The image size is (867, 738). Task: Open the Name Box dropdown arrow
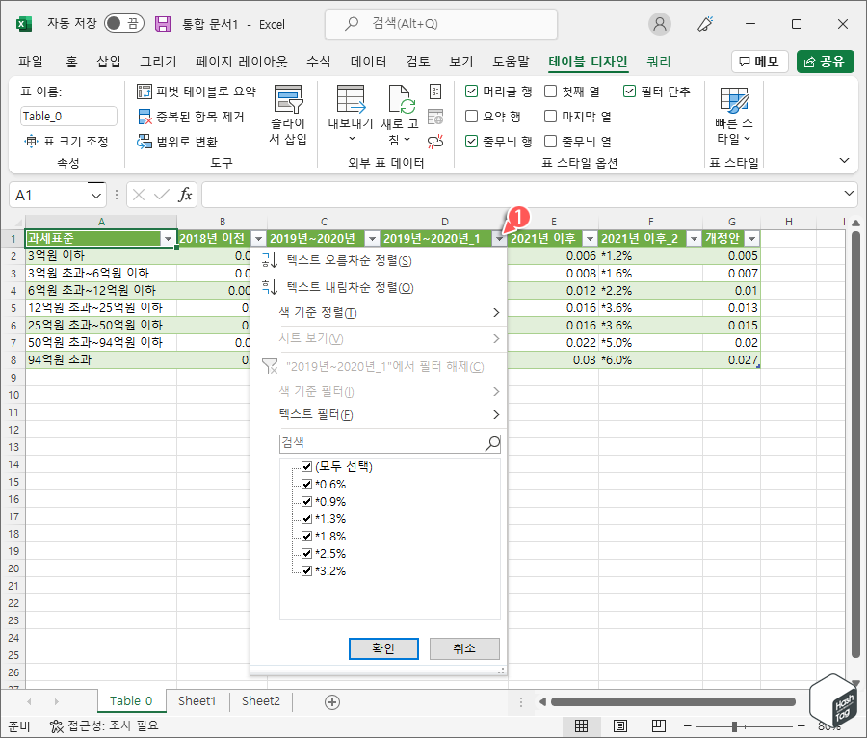point(94,197)
